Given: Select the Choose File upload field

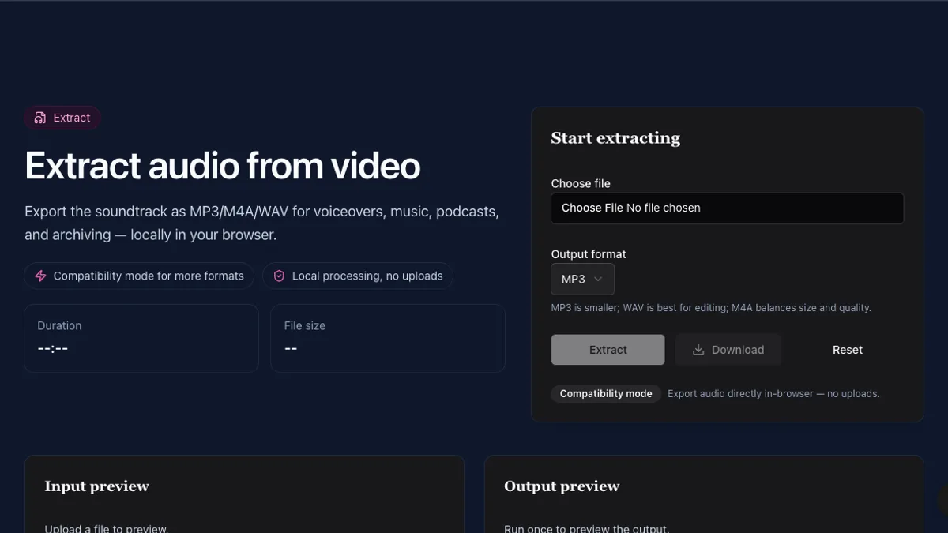Looking at the screenshot, I should [728, 208].
